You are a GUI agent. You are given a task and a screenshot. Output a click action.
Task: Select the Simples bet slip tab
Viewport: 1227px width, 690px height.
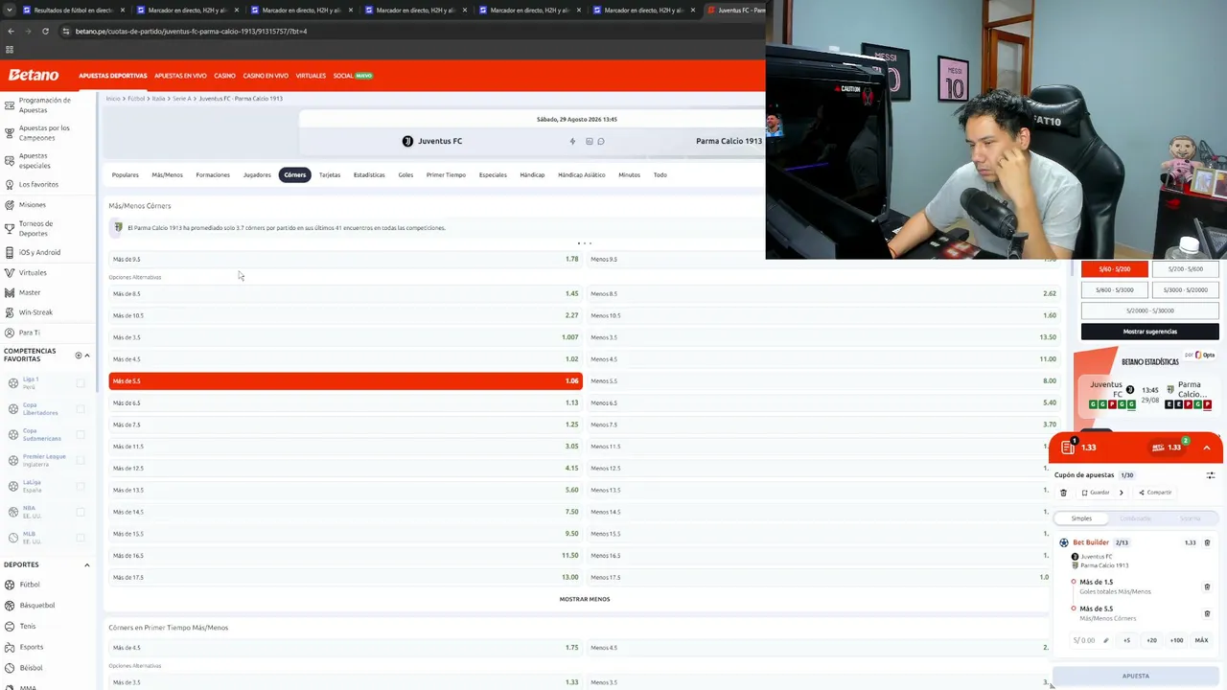click(1081, 518)
